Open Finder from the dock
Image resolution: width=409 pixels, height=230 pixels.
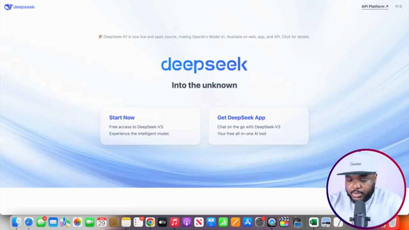coord(16,222)
